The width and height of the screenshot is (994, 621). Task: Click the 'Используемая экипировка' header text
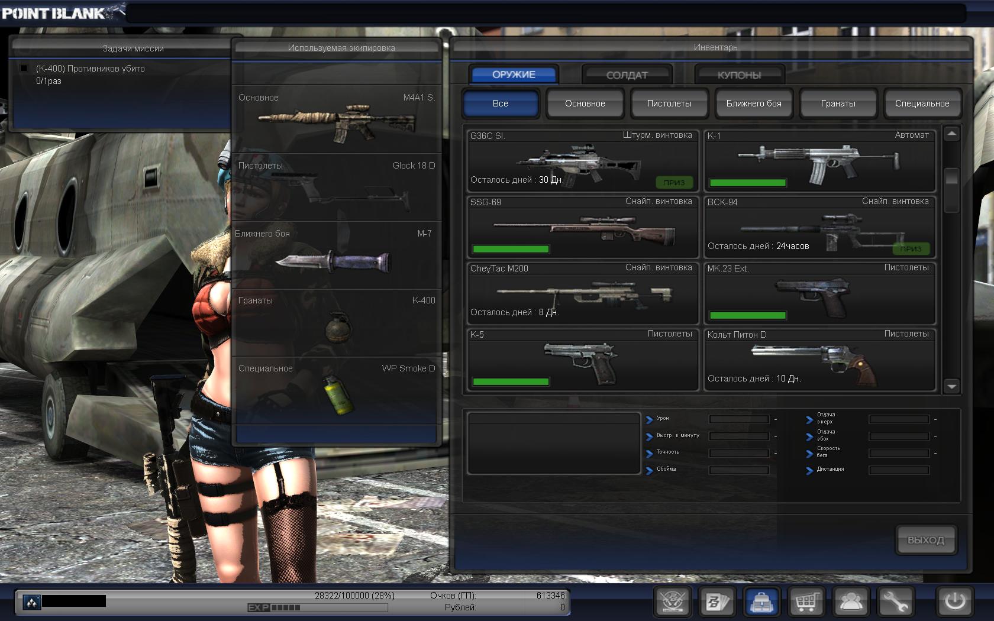pos(341,48)
